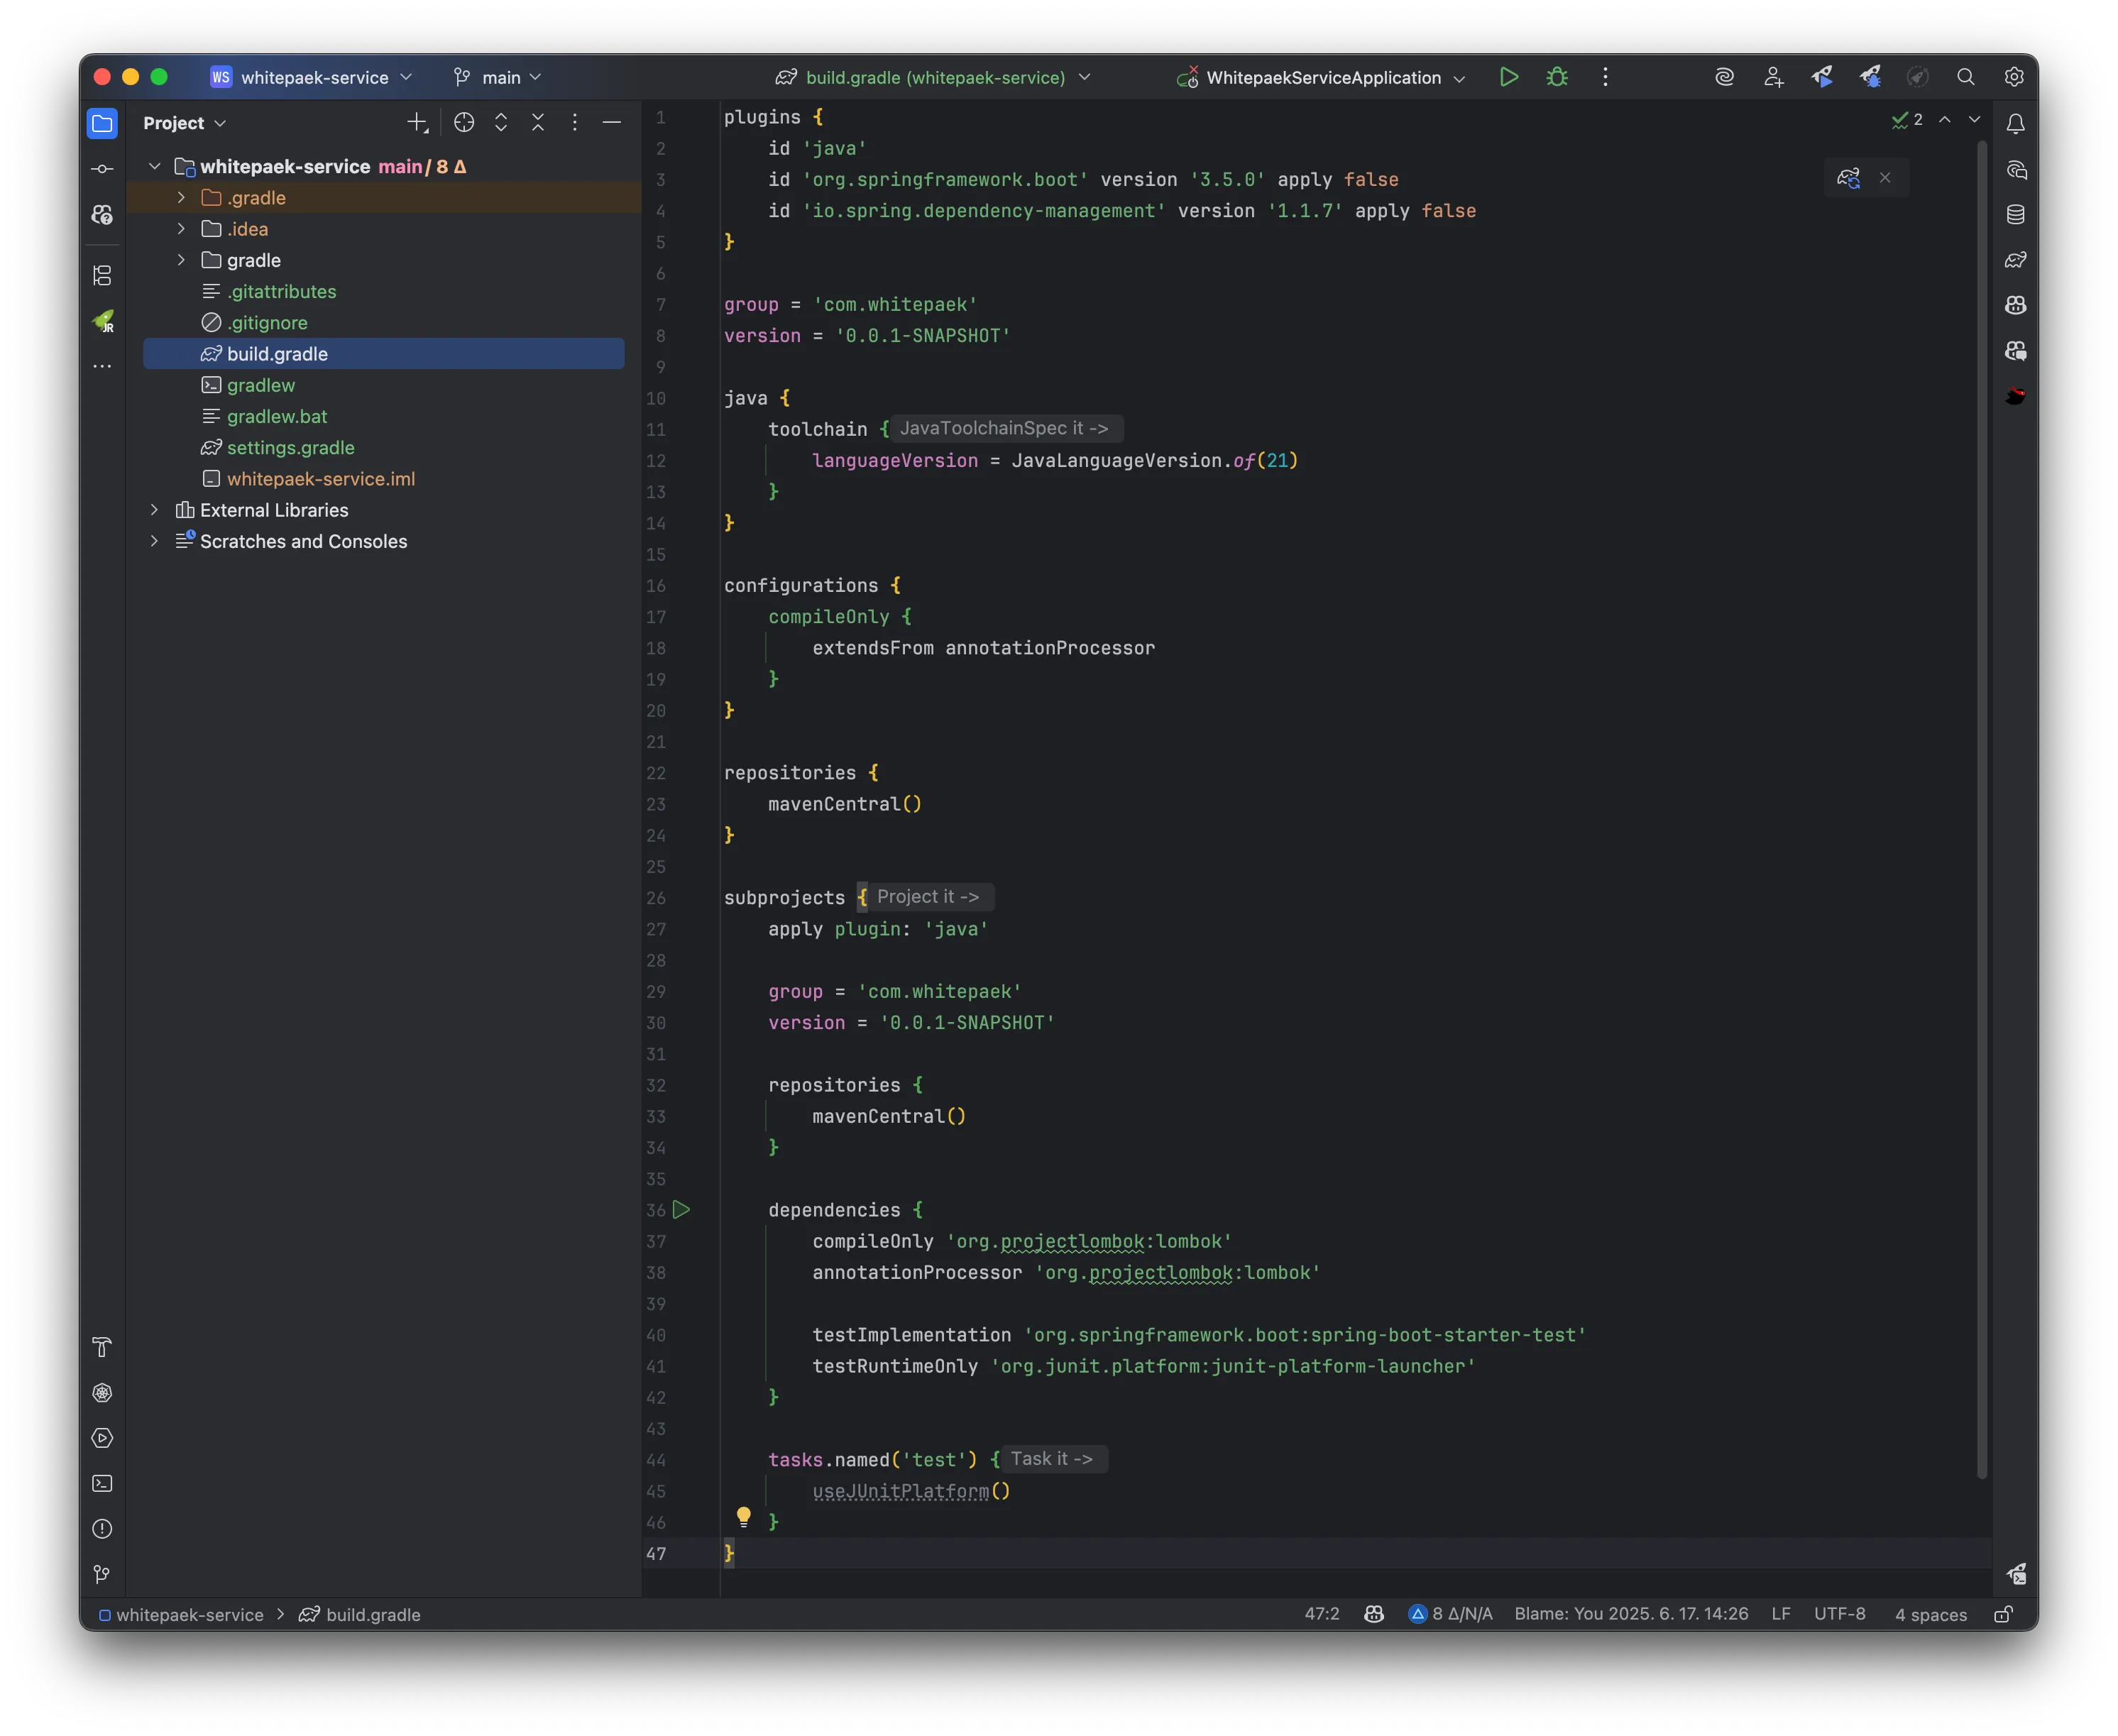2118x1736 pixels.
Task: Open the Structure tool window icon
Action: (x=102, y=275)
